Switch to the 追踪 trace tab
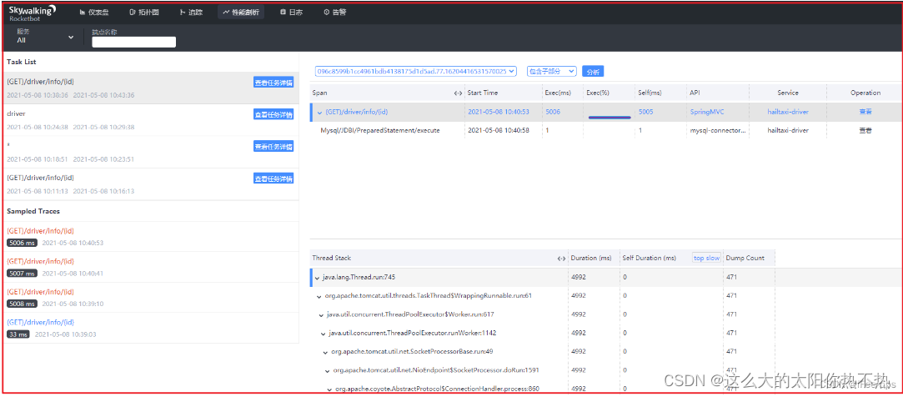This screenshot has height=397, width=903. click(x=191, y=13)
